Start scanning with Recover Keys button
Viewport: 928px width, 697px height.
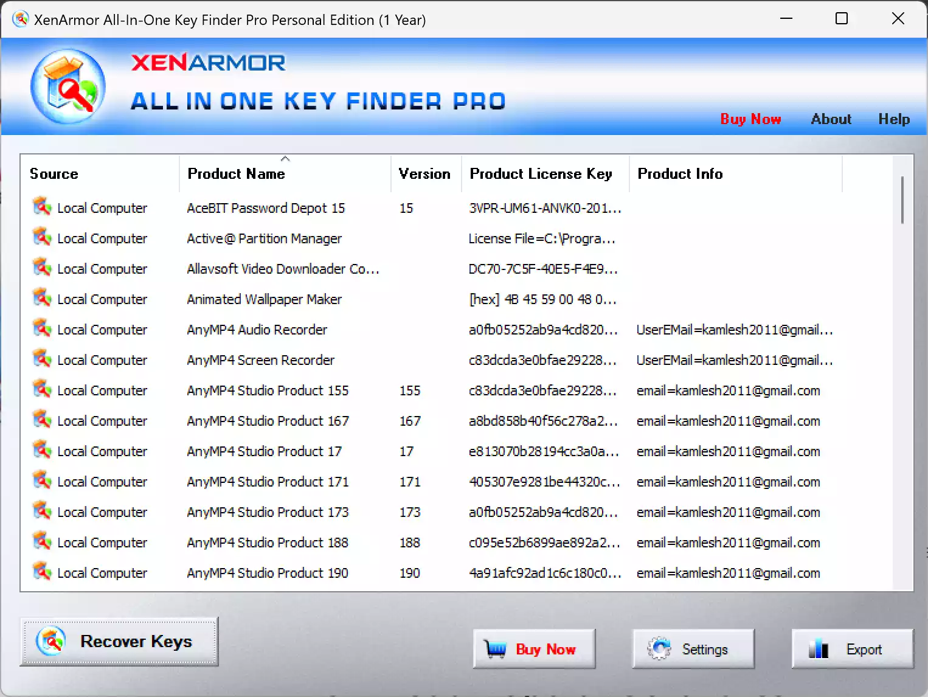(119, 642)
